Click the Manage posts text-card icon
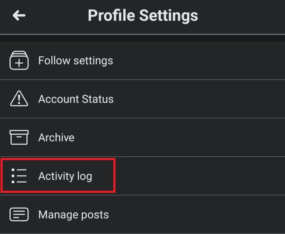Image resolution: width=285 pixels, height=234 pixels. 19,214
